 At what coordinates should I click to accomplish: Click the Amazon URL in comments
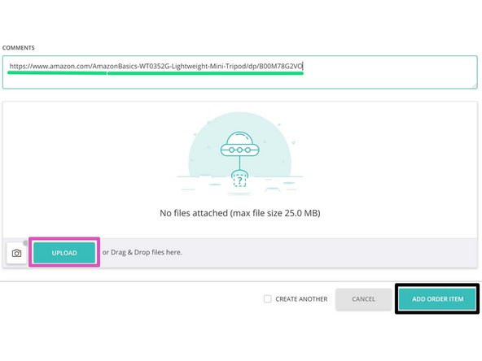pos(156,66)
